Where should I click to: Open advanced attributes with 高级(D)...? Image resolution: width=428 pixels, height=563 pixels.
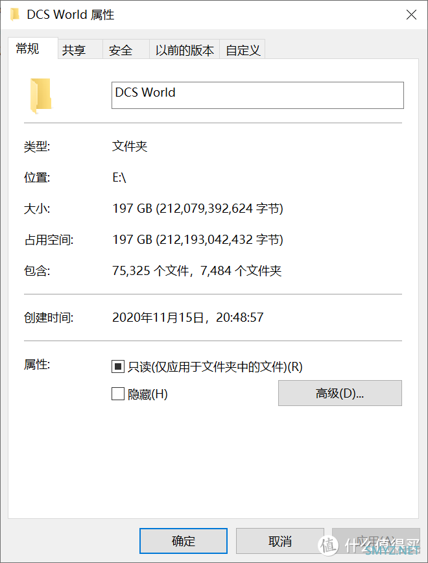(x=340, y=393)
